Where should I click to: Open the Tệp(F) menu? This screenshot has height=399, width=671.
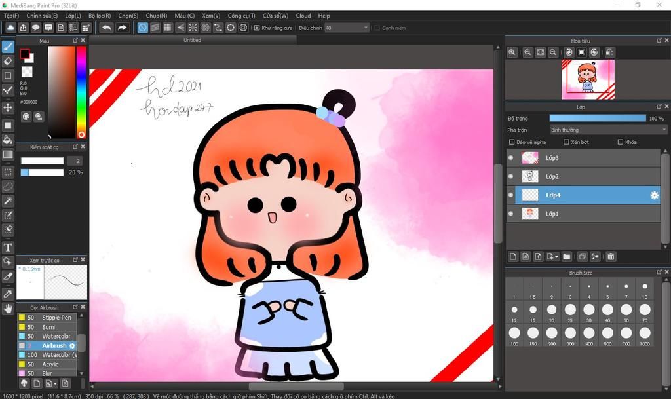12,16
